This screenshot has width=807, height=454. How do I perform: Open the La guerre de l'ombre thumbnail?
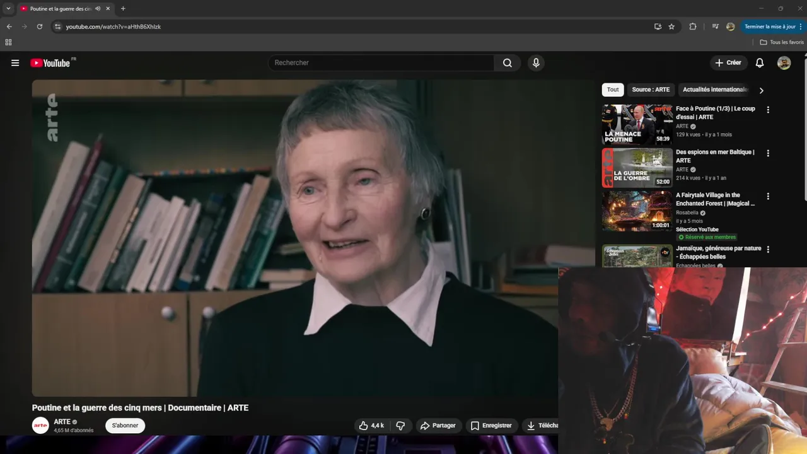[x=637, y=168]
